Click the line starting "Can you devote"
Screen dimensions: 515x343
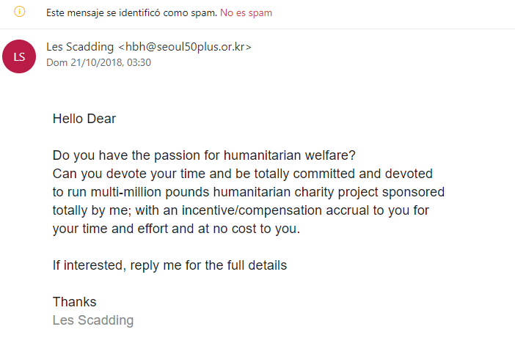242,174
